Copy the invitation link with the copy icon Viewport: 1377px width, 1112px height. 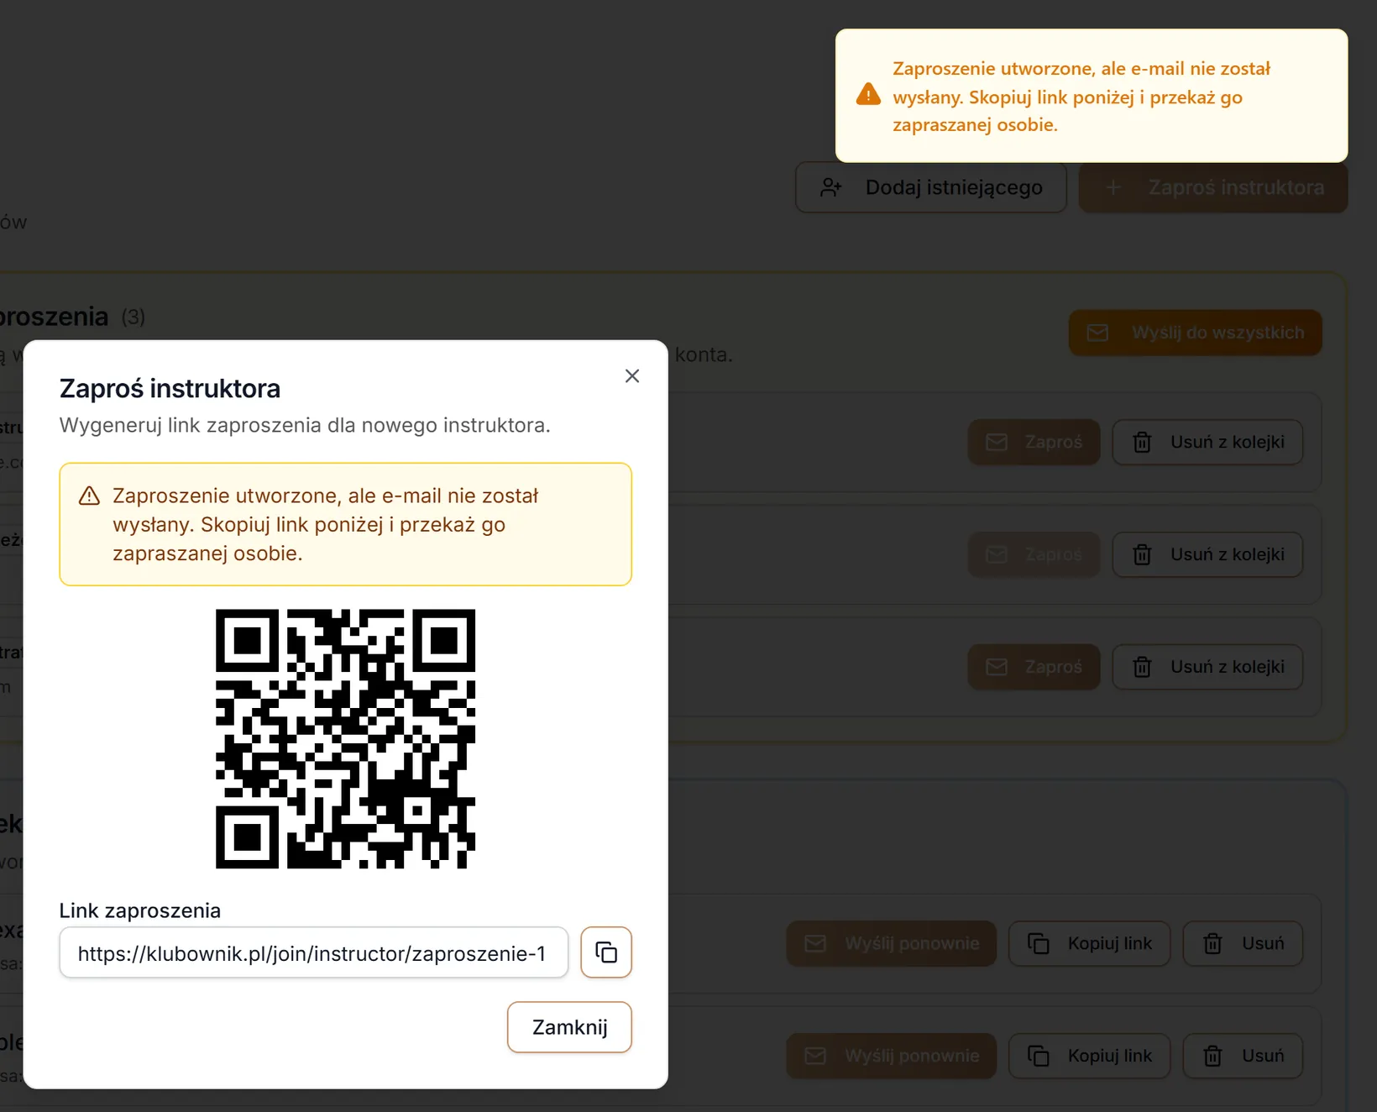click(x=606, y=952)
